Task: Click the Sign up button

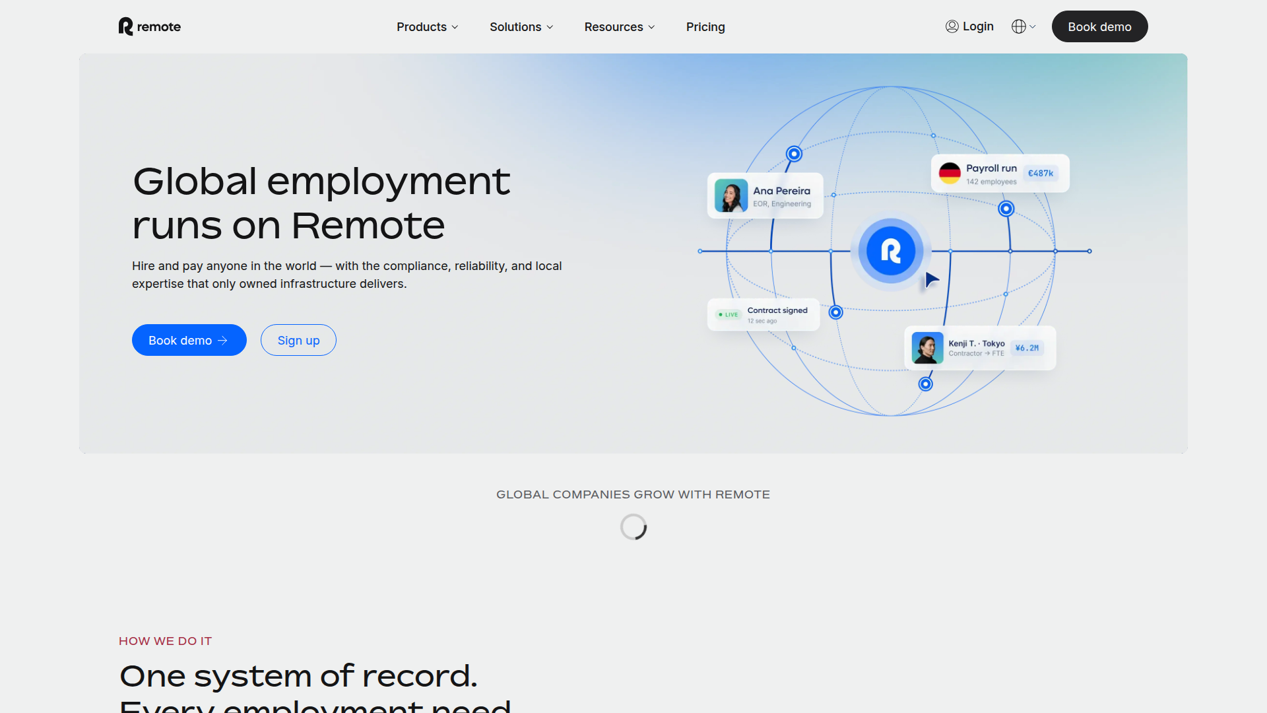Action: click(298, 340)
